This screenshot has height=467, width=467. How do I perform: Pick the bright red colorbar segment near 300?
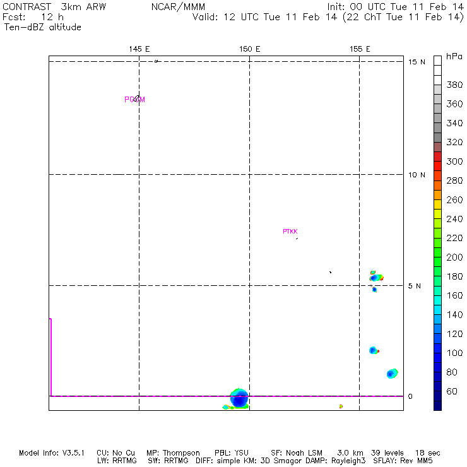click(x=437, y=166)
